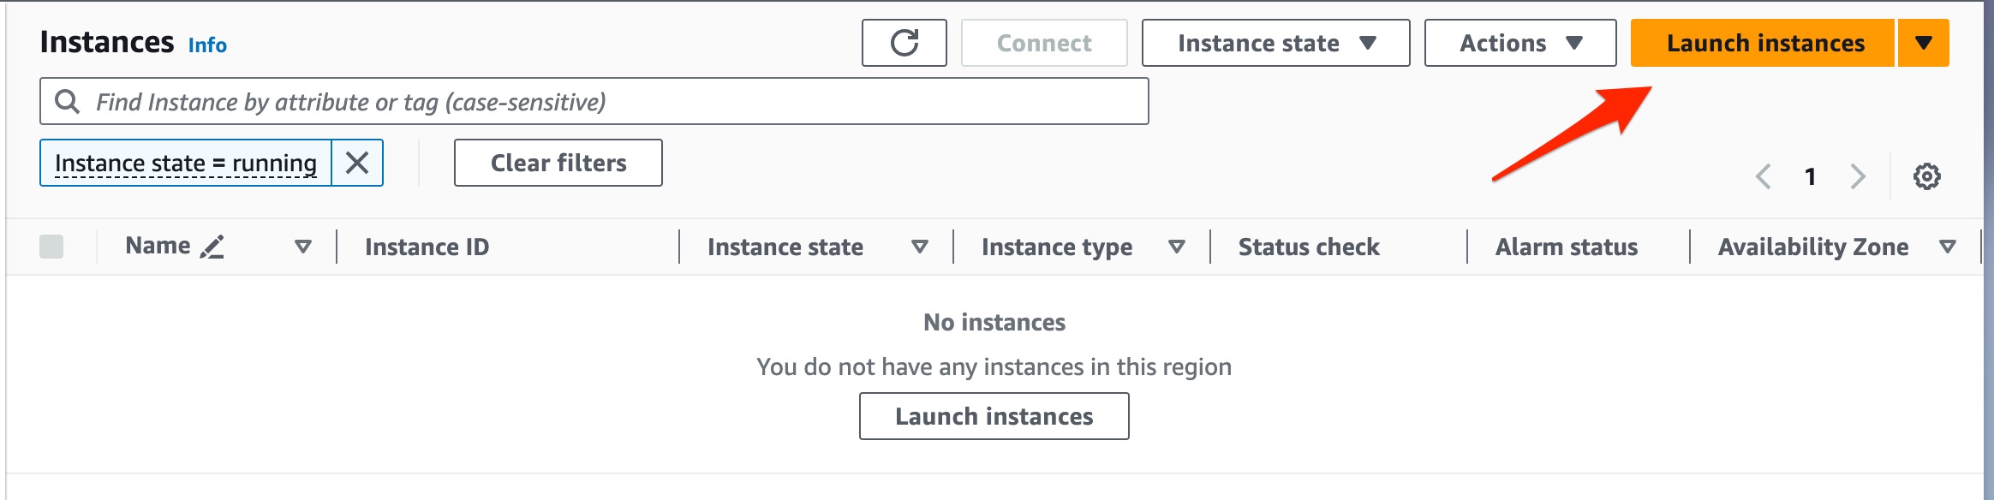Sort by Name column arrow
The height and width of the screenshot is (500, 1994).
[302, 247]
